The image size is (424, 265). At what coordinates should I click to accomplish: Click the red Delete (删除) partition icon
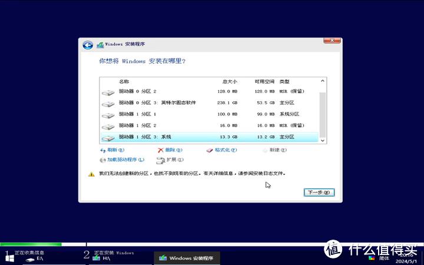point(161,150)
